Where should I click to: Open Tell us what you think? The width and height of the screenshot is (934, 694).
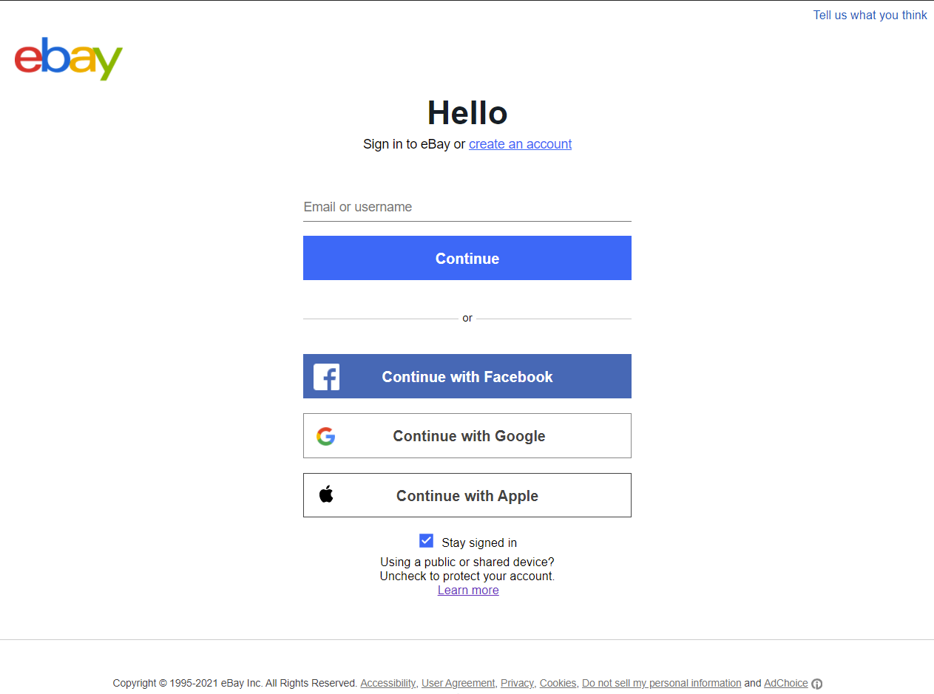pos(870,15)
